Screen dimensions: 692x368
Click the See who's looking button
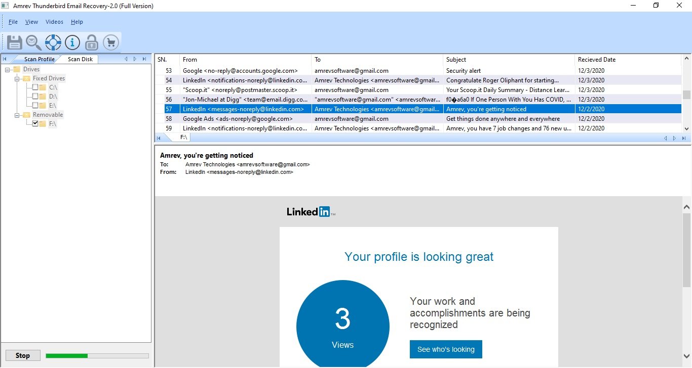pos(446,349)
